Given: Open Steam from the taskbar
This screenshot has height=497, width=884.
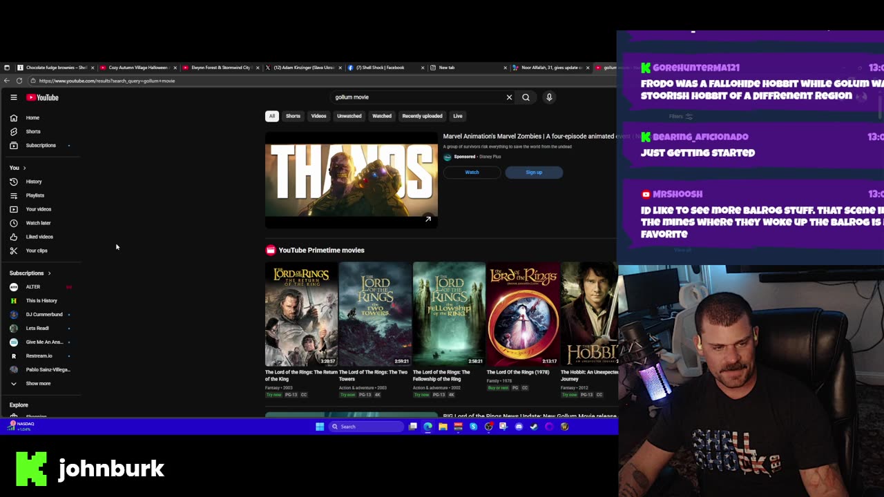Looking at the screenshot, I should coord(534,427).
